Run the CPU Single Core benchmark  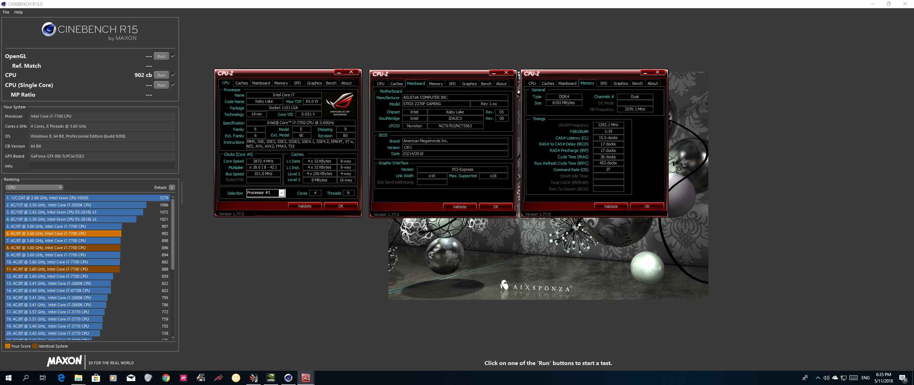coord(161,85)
